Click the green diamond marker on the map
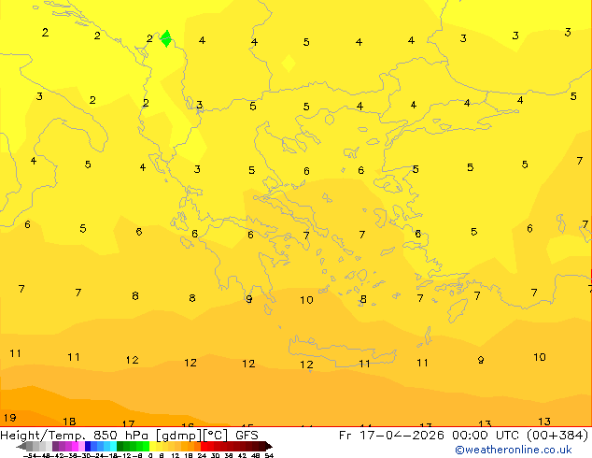The image size is (592, 458). tap(166, 38)
